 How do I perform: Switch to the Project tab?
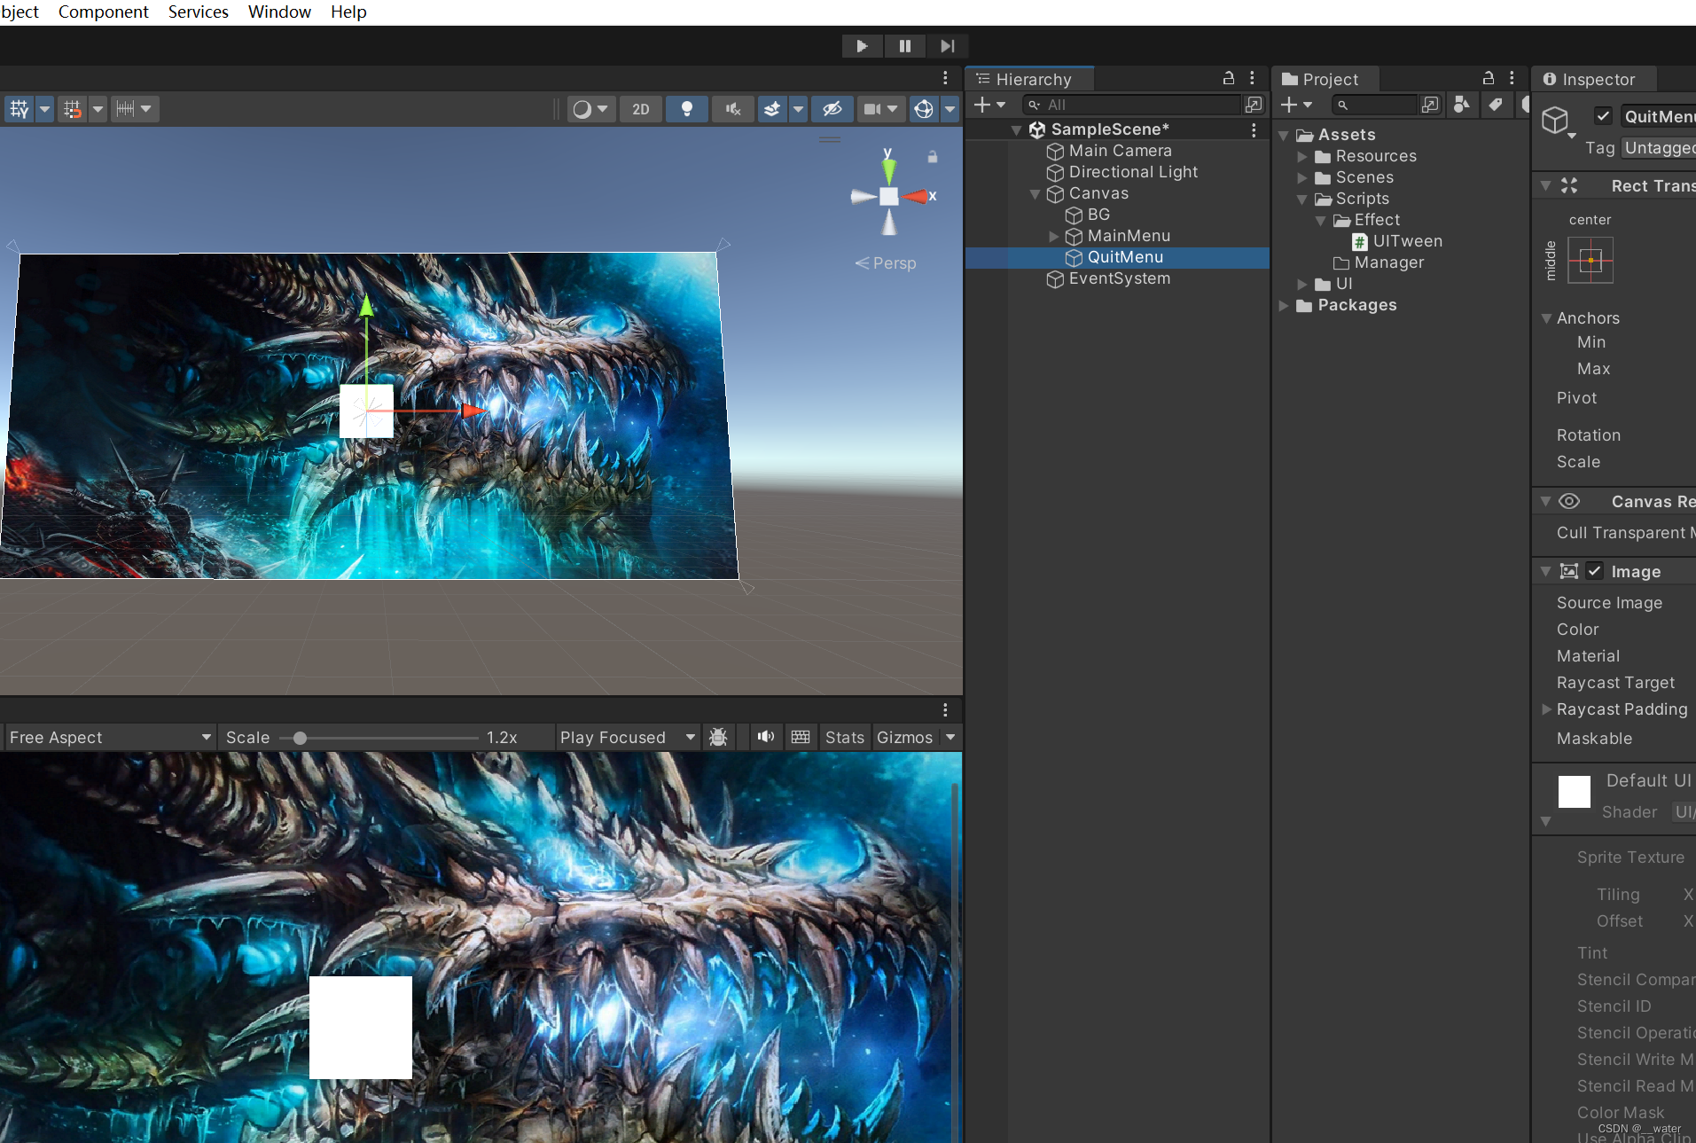[1325, 79]
